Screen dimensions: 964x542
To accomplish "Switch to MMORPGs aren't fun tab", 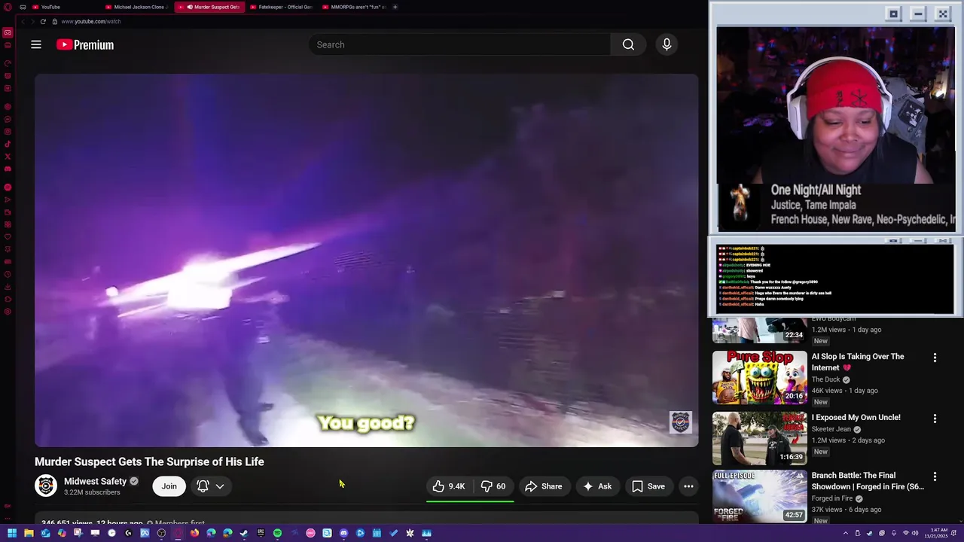I will coord(354,7).
